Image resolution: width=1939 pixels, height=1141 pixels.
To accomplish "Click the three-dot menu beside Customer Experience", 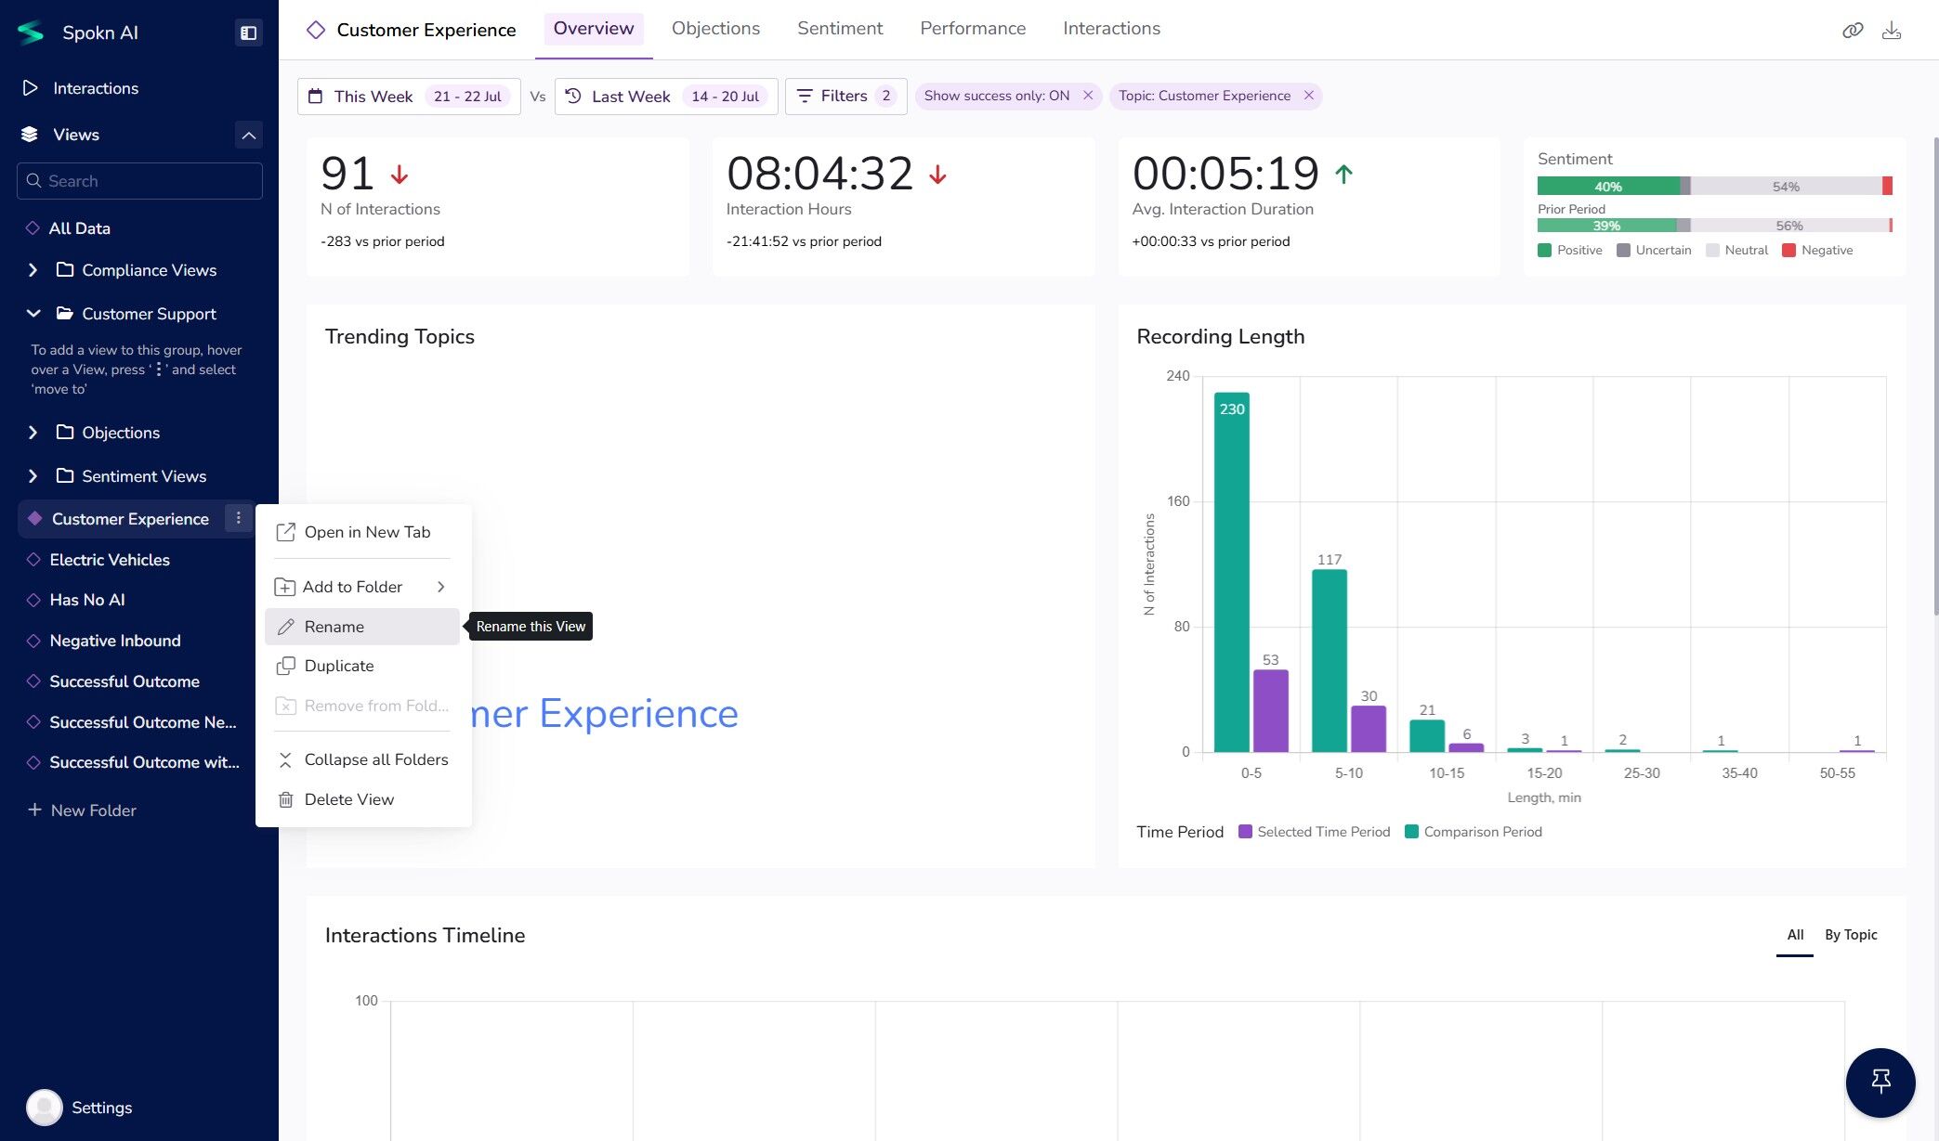I will (x=238, y=518).
